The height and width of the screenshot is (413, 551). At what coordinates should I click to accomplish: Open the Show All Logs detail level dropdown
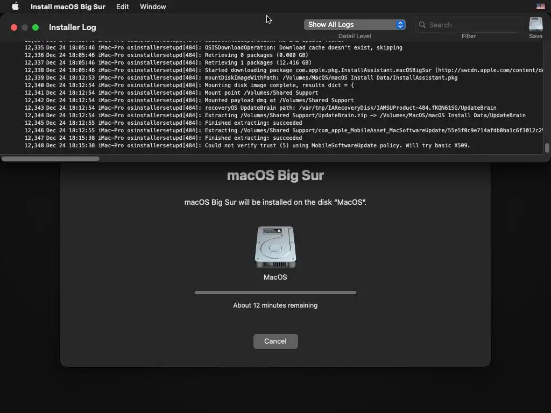pos(355,25)
